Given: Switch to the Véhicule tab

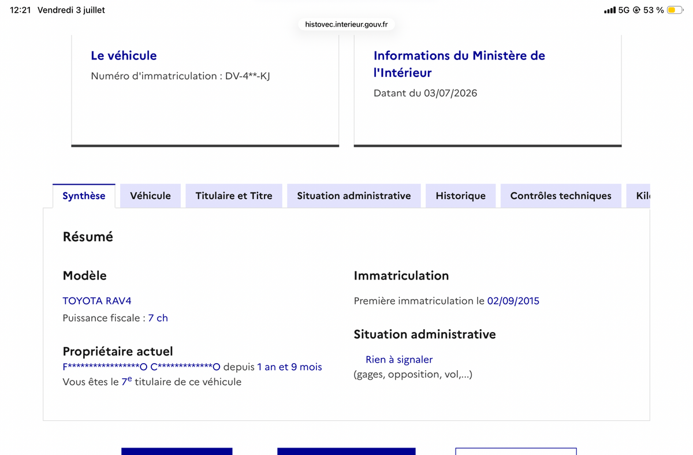Looking at the screenshot, I should tap(150, 196).
